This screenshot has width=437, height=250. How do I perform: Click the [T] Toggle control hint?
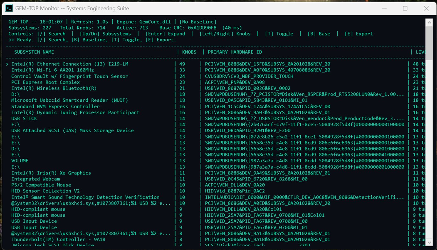[279, 34]
